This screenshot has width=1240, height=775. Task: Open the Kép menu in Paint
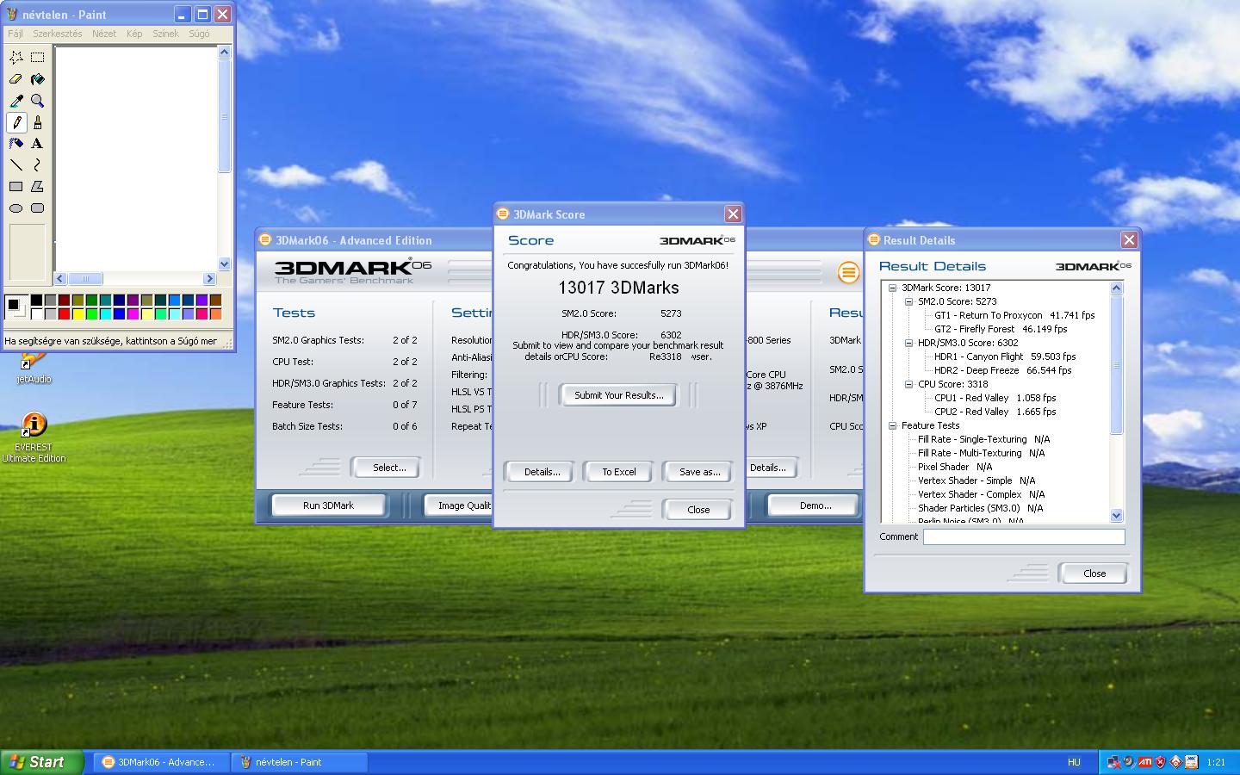coord(134,34)
